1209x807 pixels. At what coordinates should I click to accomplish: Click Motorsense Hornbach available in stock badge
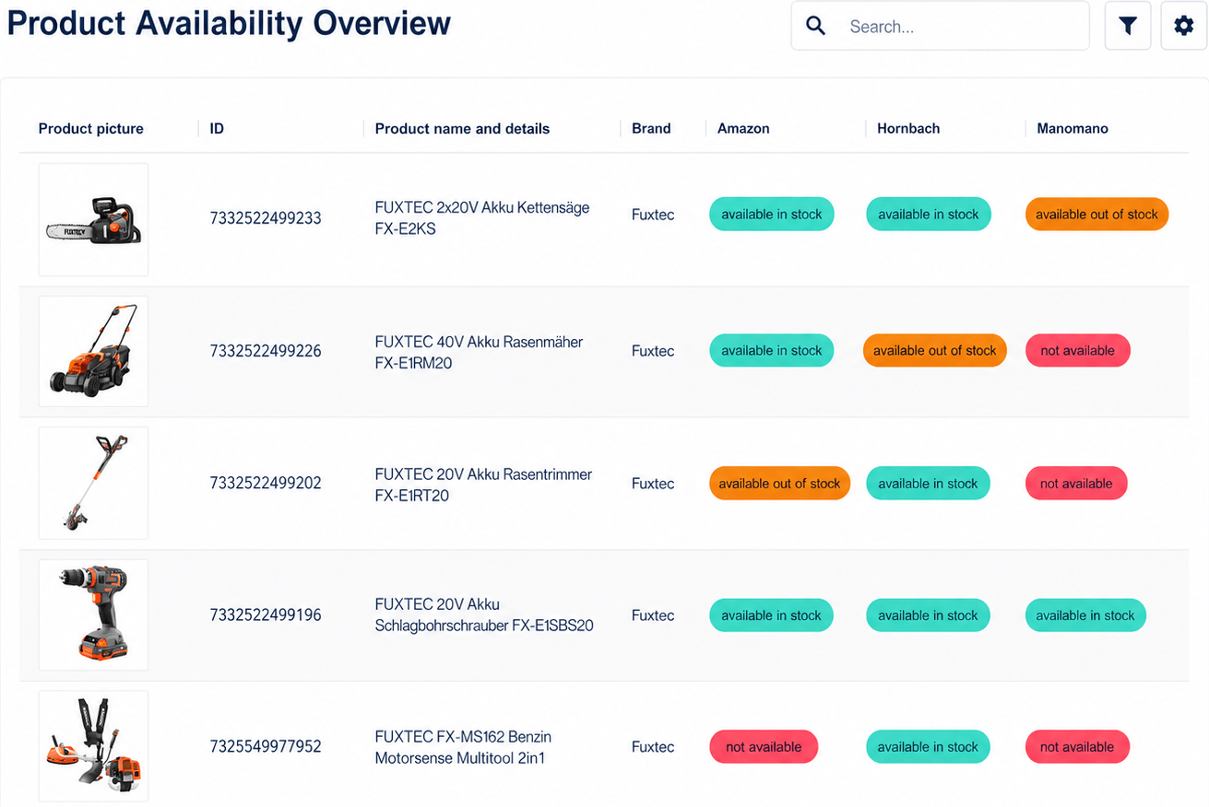pyautogui.click(x=928, y=747)
